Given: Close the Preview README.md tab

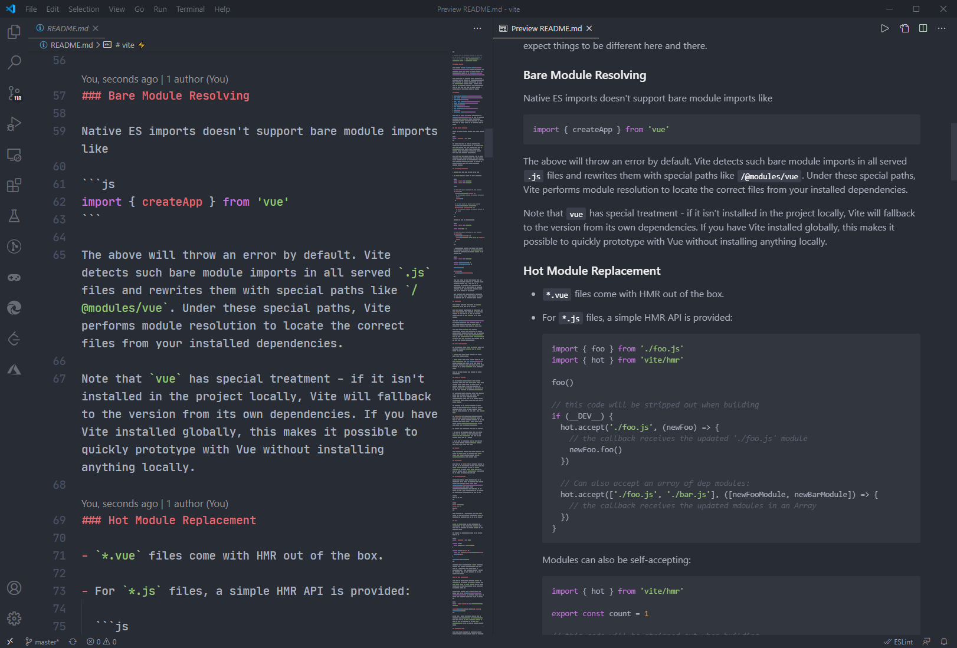Looking at the screenshot, I should point(589,28).
